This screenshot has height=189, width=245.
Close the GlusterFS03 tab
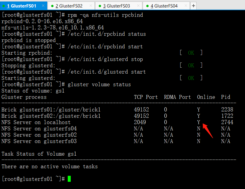point(138,6)
